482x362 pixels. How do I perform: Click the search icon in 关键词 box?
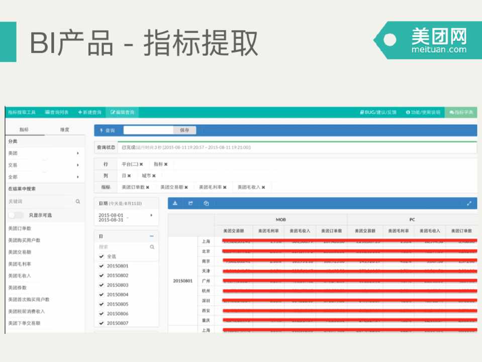click(78, 201)
